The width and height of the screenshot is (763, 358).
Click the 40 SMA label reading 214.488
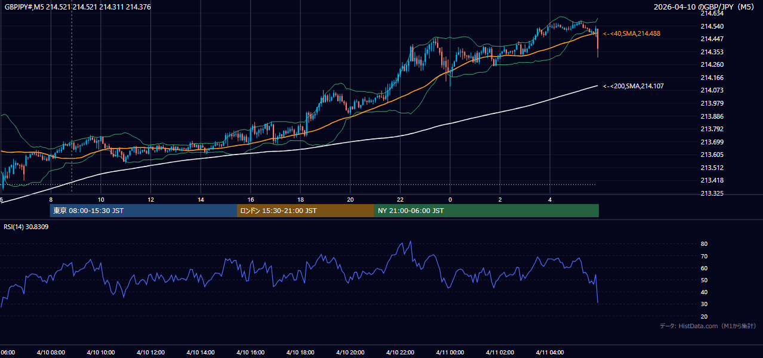(x=632, y=34)
